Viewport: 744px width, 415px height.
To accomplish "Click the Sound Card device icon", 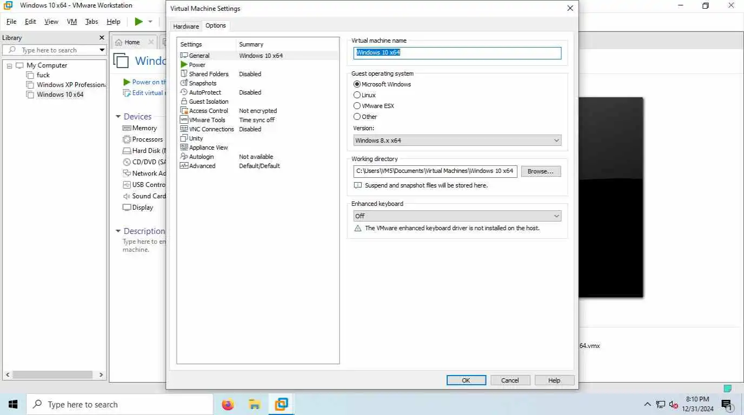I will 127,196.
